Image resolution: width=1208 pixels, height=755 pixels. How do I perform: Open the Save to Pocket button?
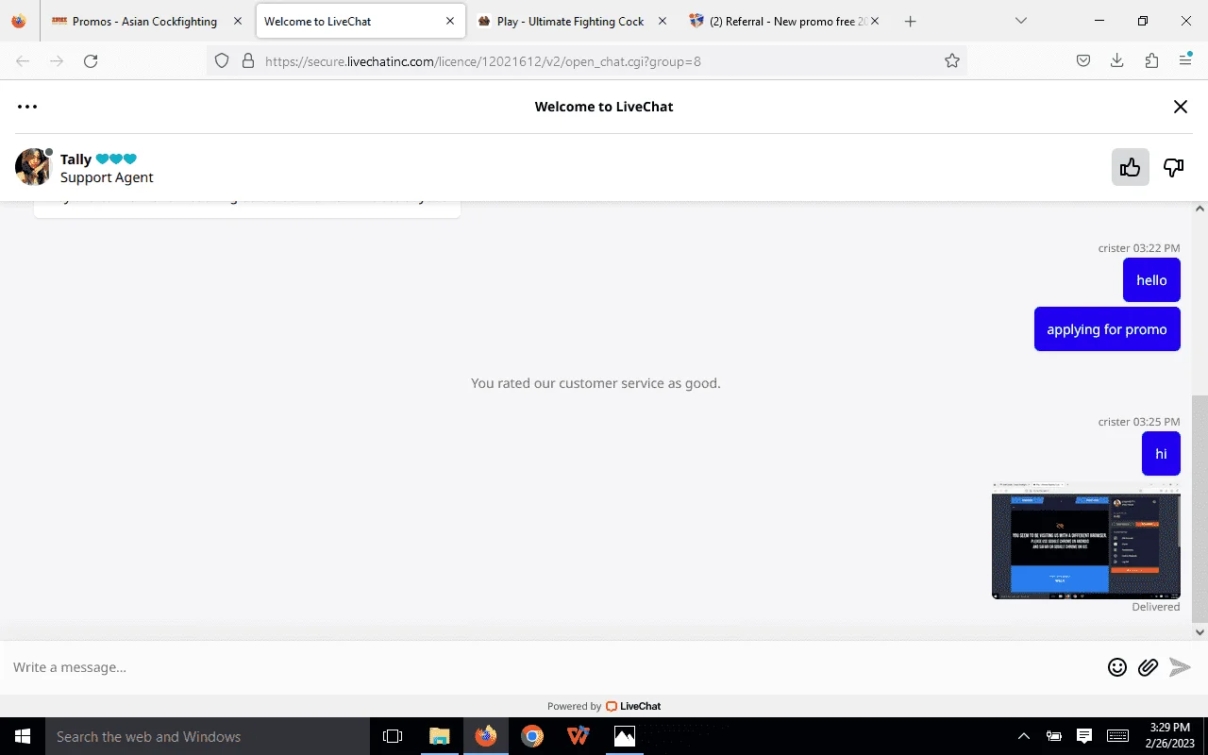click(x=1083, y=60)
